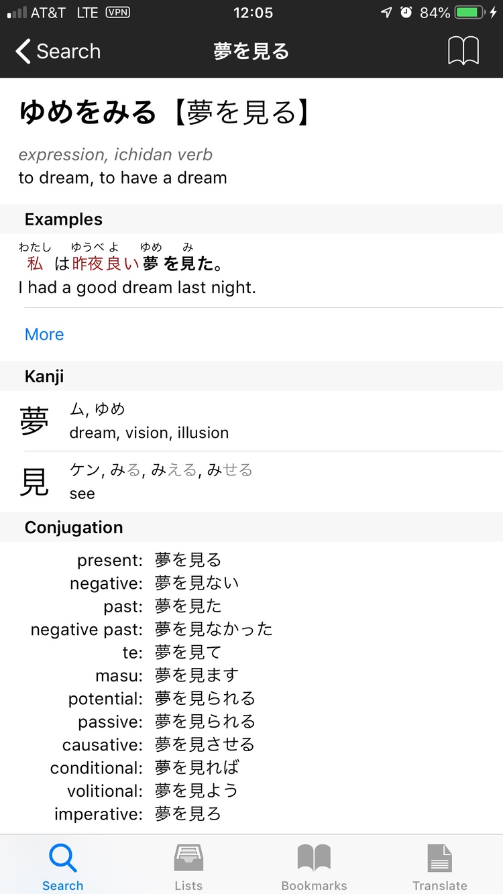
Task: Tap the red word 良い in example
Action: pyautogui.click(x=123, y=264)
